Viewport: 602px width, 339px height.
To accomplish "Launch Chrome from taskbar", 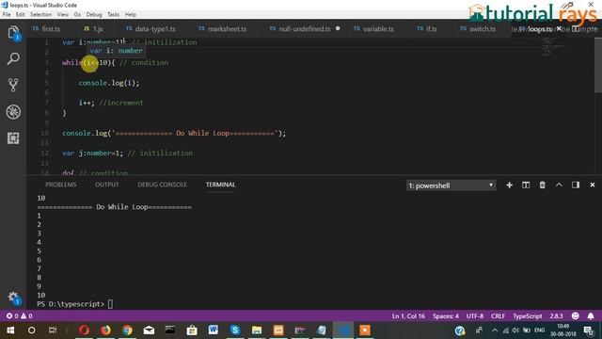I will click(x=127, y=331).
